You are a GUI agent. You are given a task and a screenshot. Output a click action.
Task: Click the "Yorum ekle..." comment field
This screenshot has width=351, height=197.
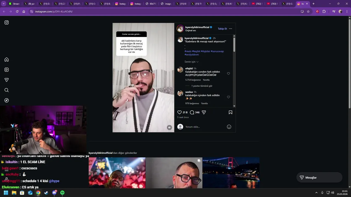point(204,127)
